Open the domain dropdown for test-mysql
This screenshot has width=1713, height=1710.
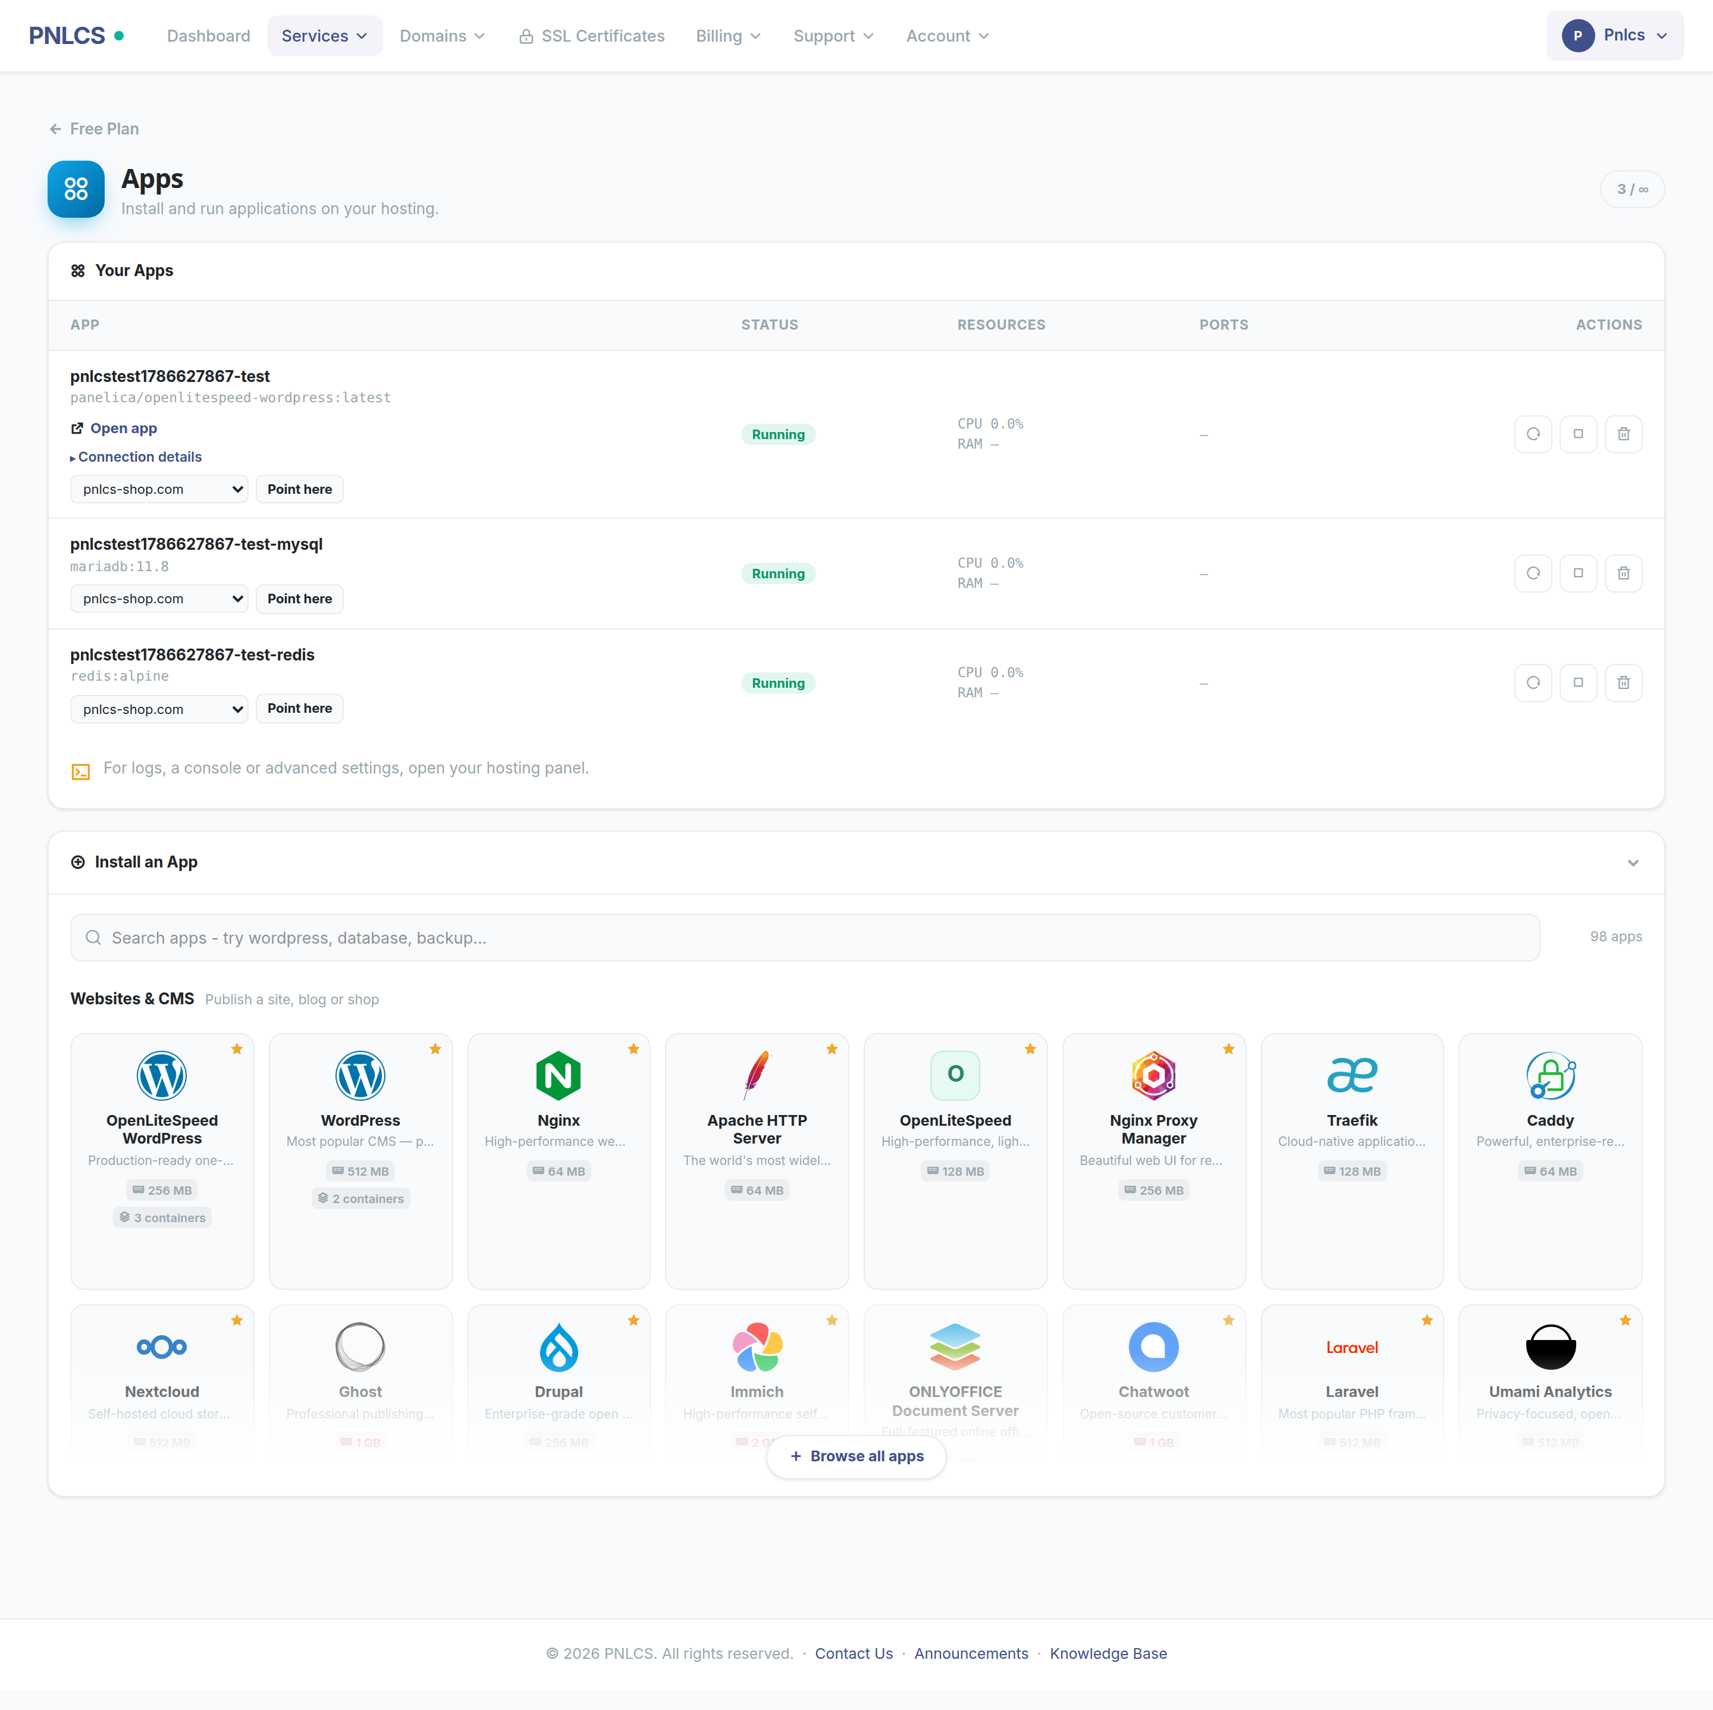(x=159, y=599)
